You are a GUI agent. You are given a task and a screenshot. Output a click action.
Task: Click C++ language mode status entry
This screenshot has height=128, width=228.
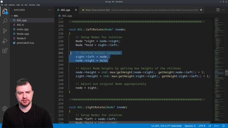[217, 126]
